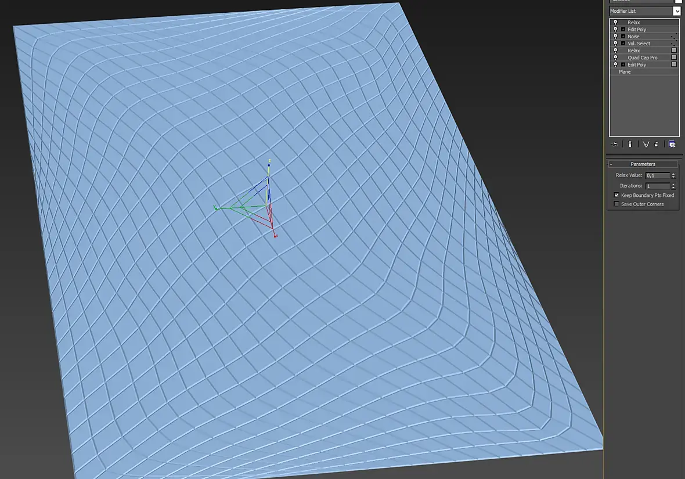This screenshot has width=685, height=479.
Task: Toggle the Vol. Select modifier lightbulb
Action: [x=615, y=44]
